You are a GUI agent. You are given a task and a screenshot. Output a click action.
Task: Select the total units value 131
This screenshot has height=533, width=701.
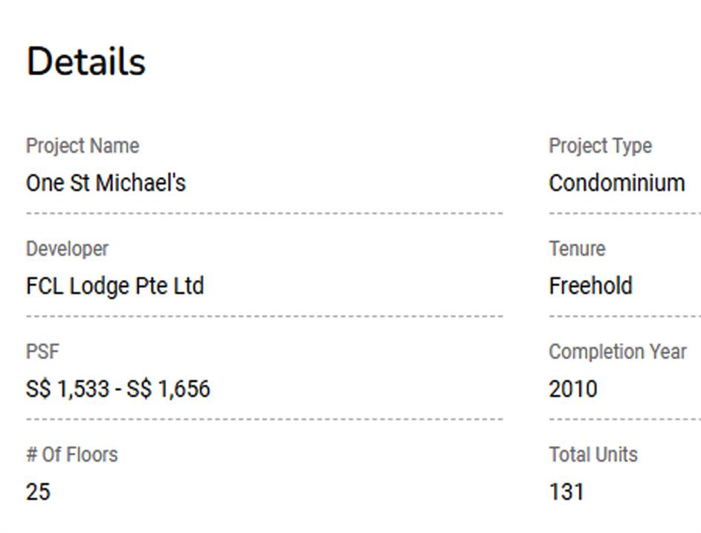(x=566, y=492)
